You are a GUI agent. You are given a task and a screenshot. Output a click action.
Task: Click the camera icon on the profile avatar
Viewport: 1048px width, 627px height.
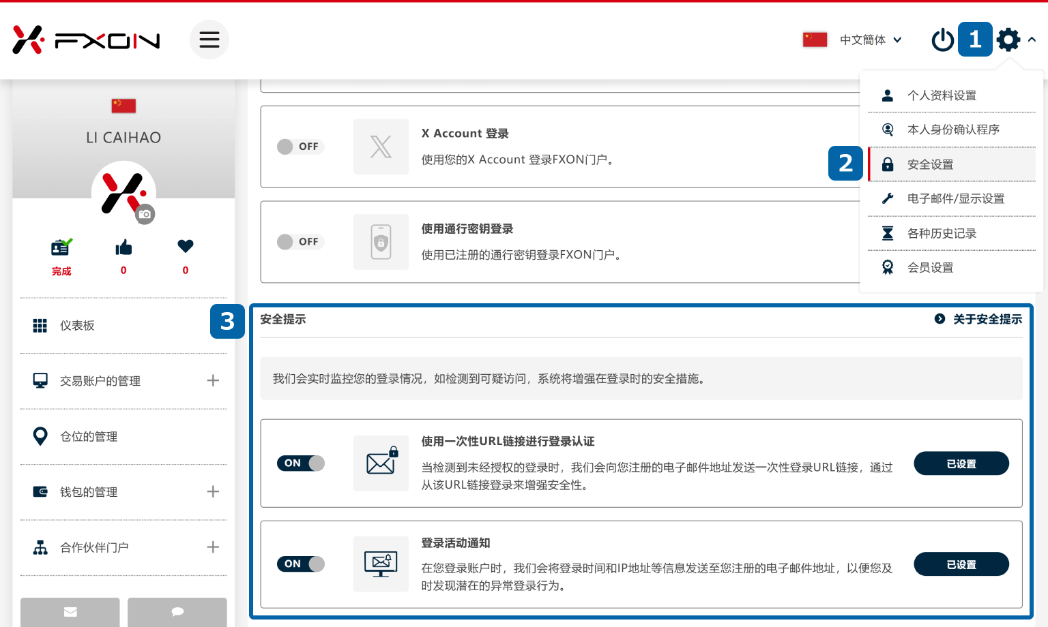point(145,214)
